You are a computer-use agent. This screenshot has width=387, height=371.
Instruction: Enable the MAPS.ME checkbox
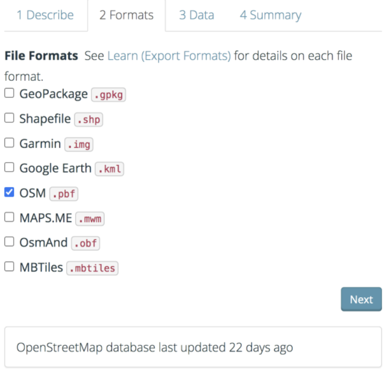point(10,217)
